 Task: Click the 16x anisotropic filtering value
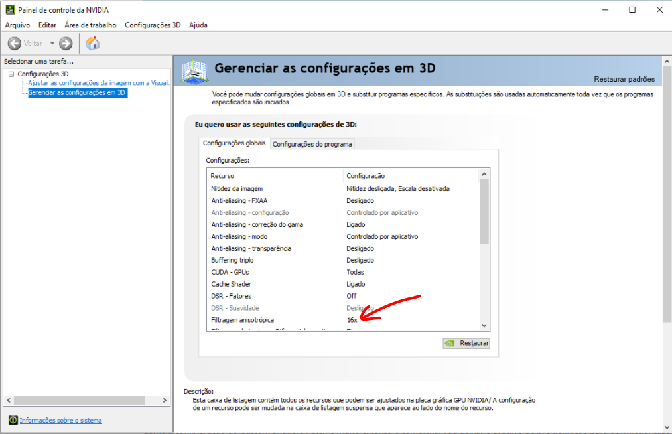[352, 320]
